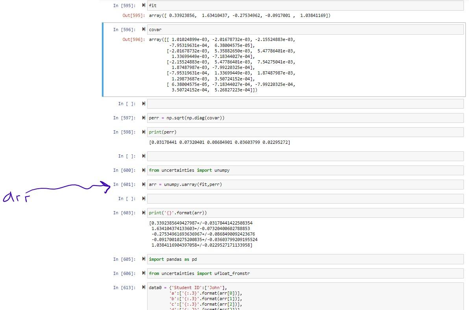Click the run icon for the uarray assignment cell
Image resolution: width=469 pixels, height=310 pixels.
tap(144, 184)
